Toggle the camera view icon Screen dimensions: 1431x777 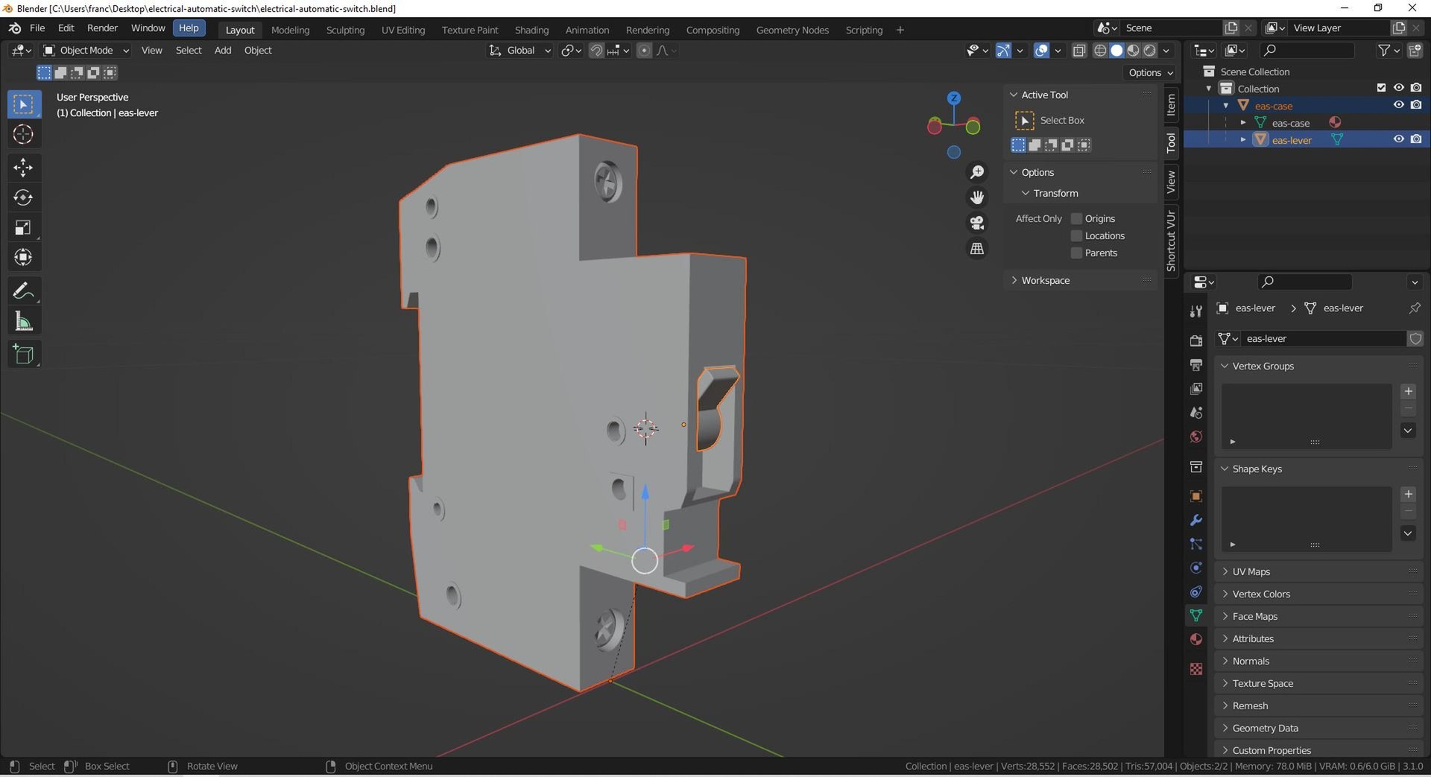tap(977, 223)
